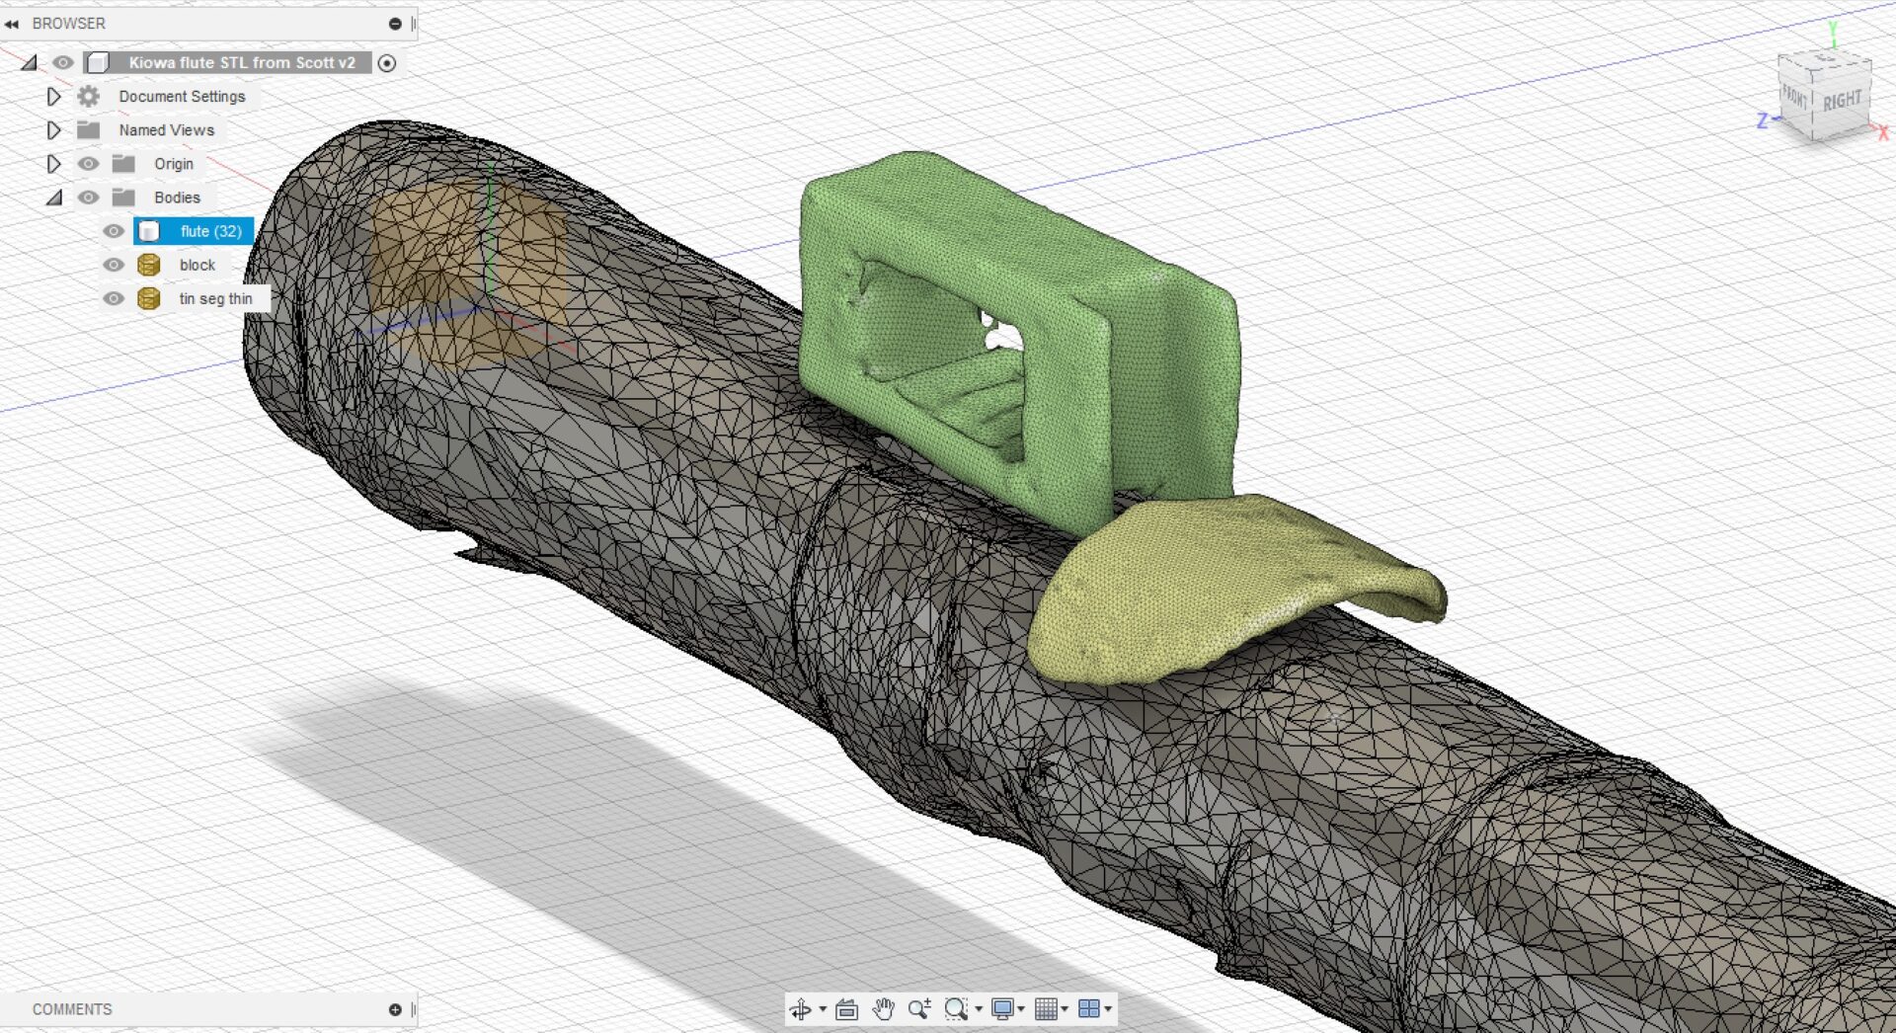Expand the Document Settings node
Viewport: 1896px width, 1033px height.
tap(53, 96)
